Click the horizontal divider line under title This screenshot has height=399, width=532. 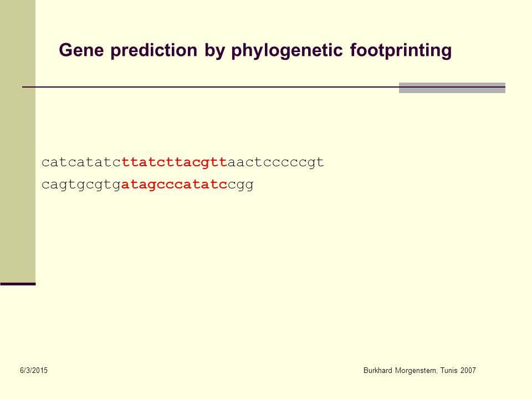tap(211, 87)
